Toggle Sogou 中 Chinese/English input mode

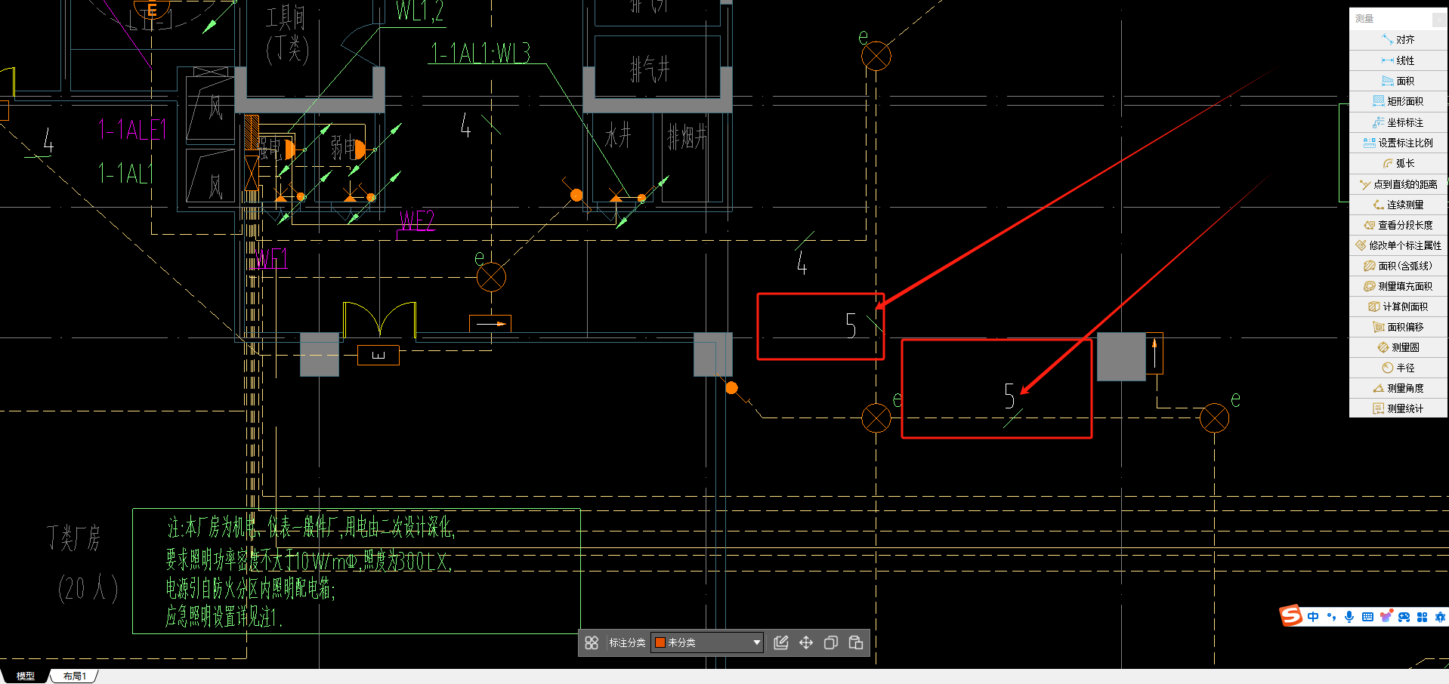[1313, 617]
